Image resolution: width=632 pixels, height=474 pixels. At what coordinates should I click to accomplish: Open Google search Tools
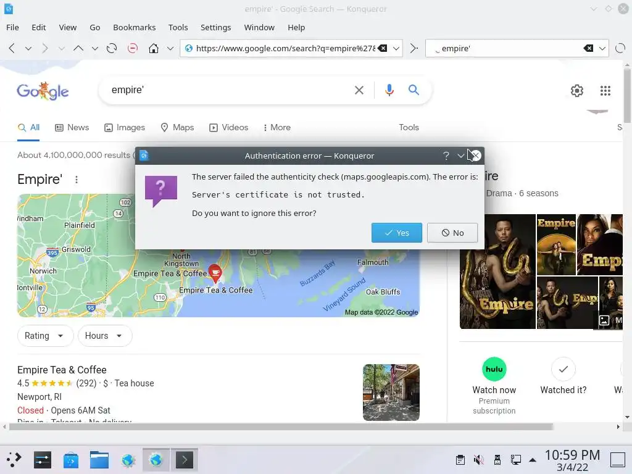coord(409,127)
